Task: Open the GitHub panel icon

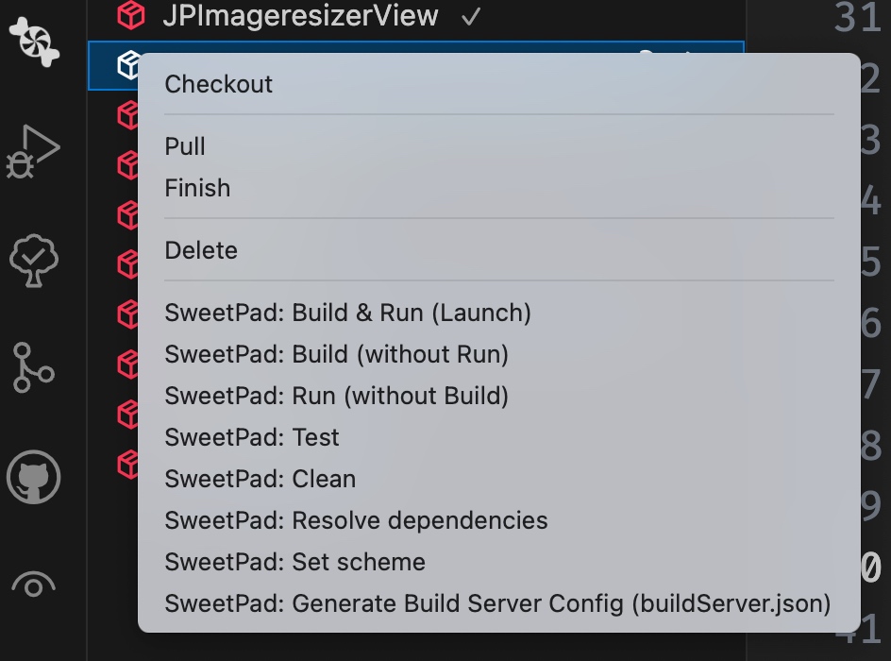Action: pos(34,478)
